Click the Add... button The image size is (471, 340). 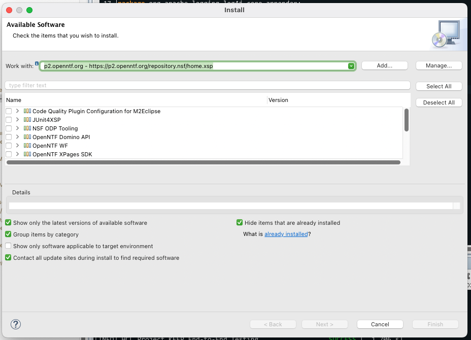point(385,65)
